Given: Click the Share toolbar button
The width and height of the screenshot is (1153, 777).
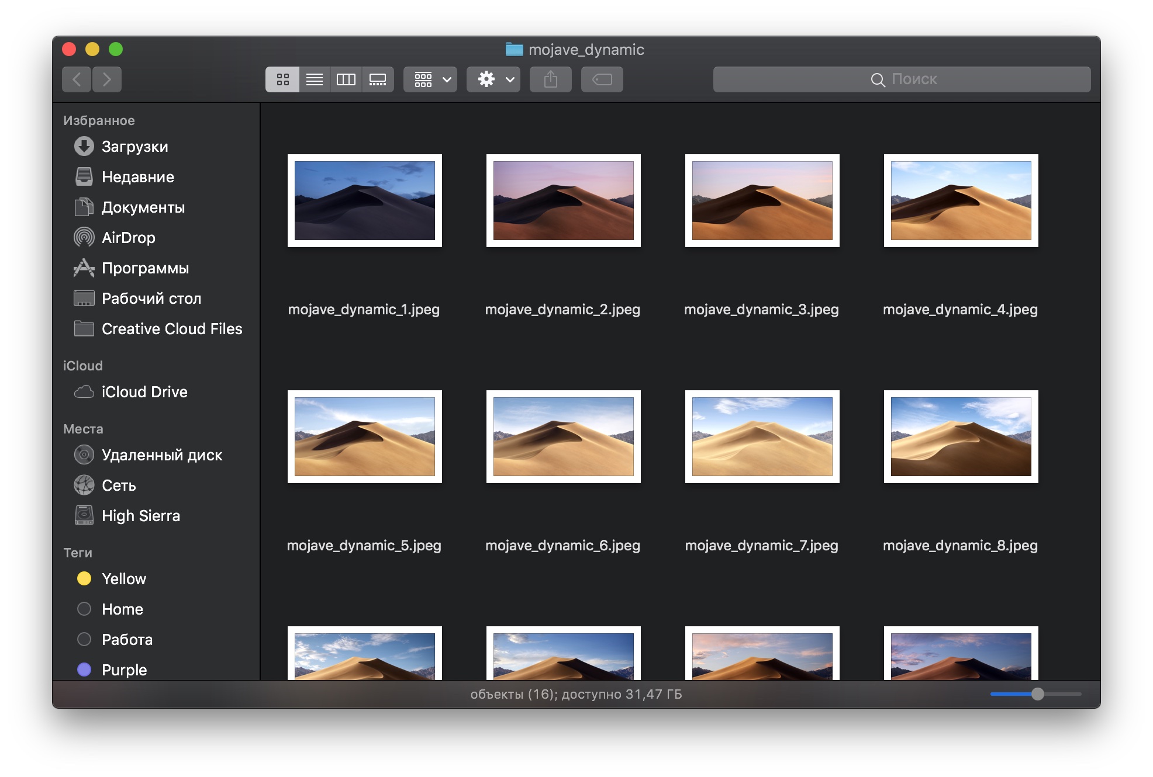Looking at the screenshot, I should coord(550,79).
